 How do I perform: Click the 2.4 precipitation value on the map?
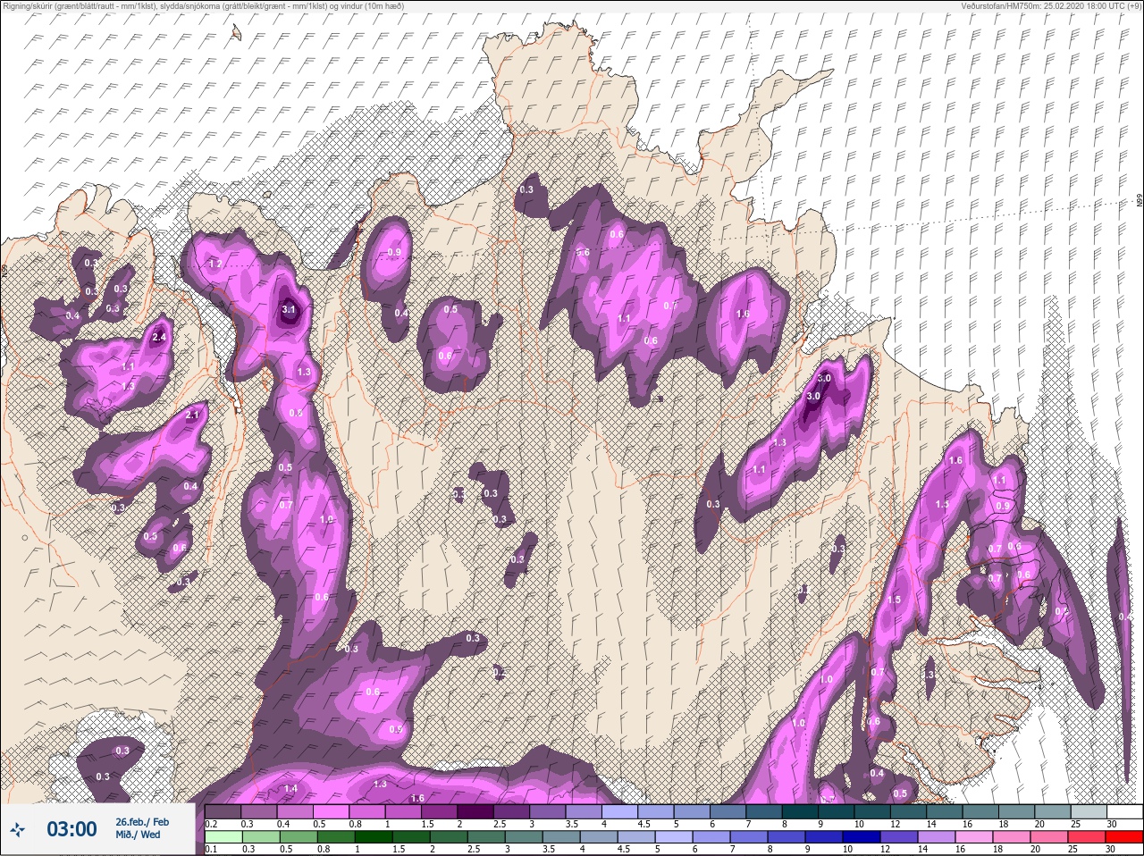tap(159, 338)
